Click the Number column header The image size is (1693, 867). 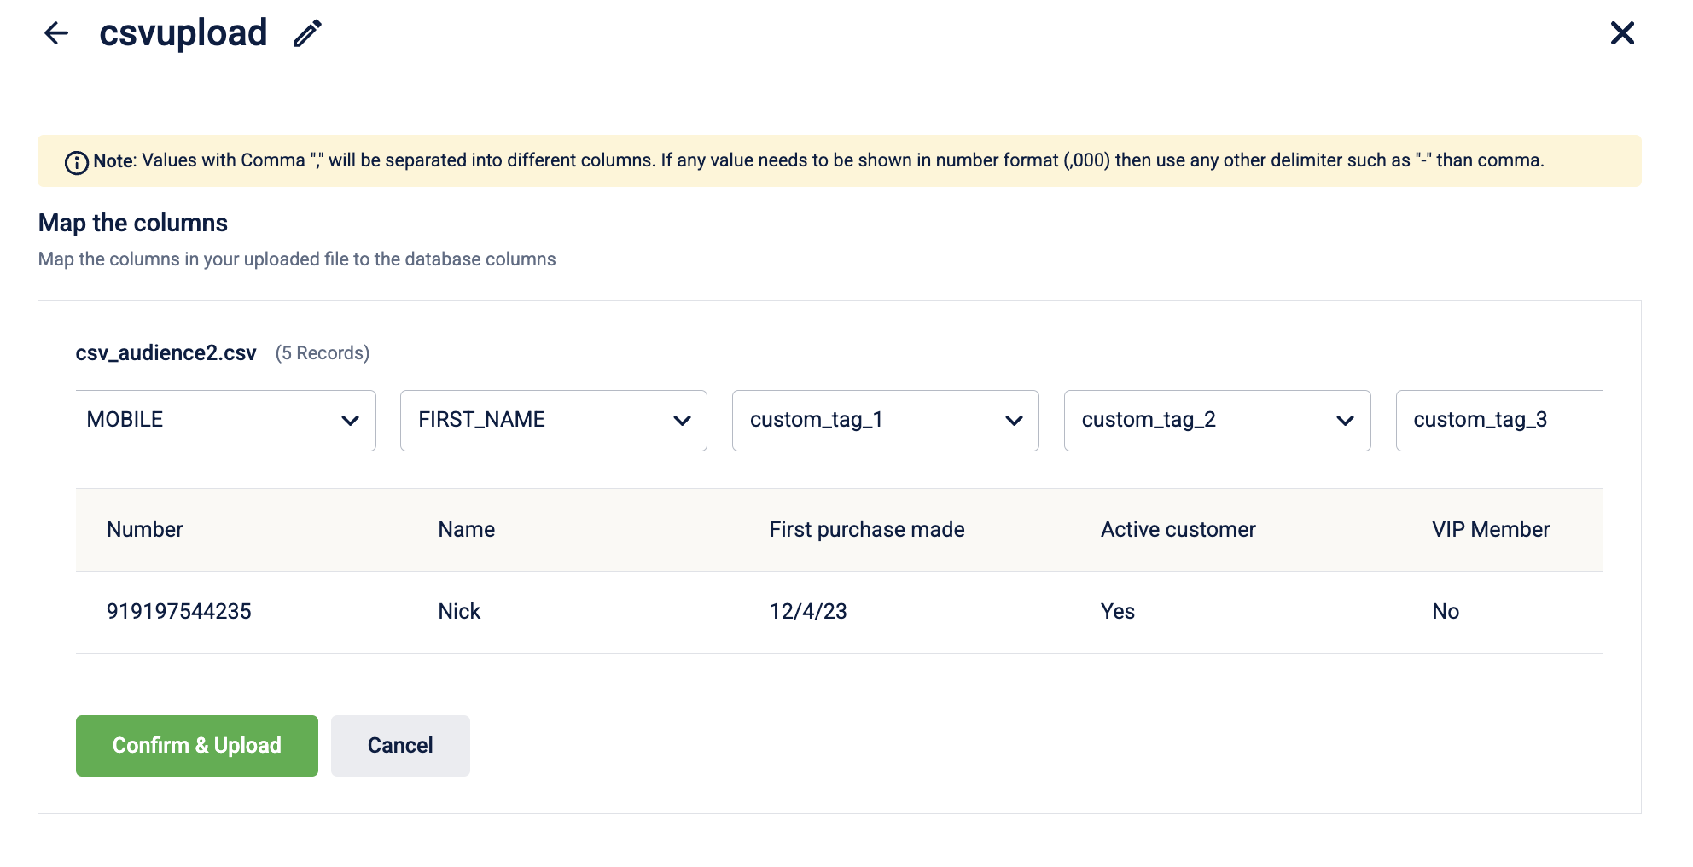pyautogui.click(x=145, y=530)
